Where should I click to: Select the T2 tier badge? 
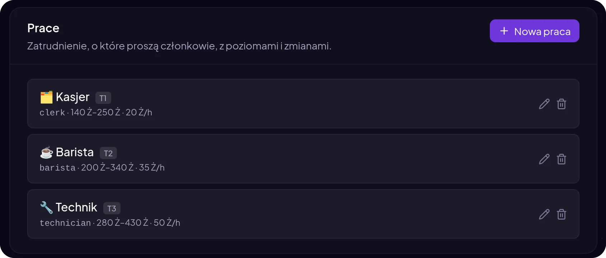[108, 153]
